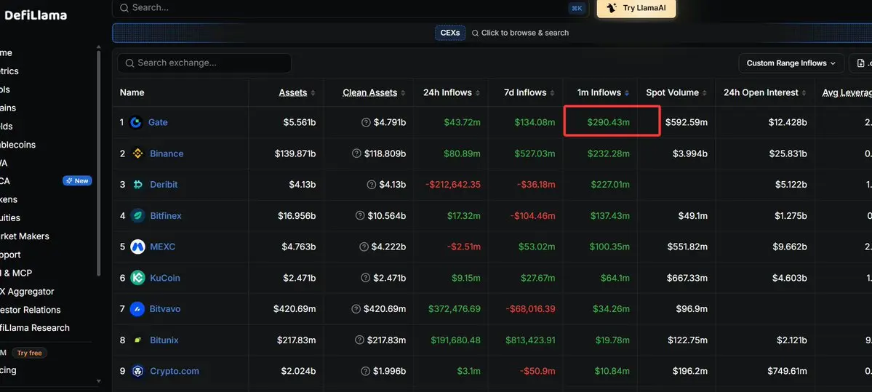The width and height of the screenshot is (872, 392).
Task: Click the $139.871b Binance assets value
Action: tap(295, 153)
